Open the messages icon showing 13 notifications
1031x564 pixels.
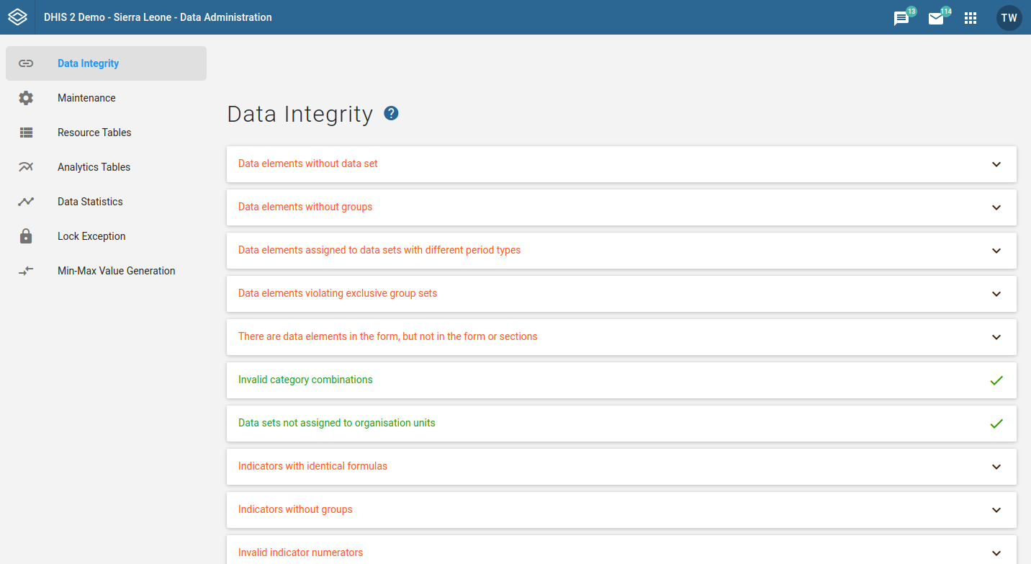(x=901, y=17)
